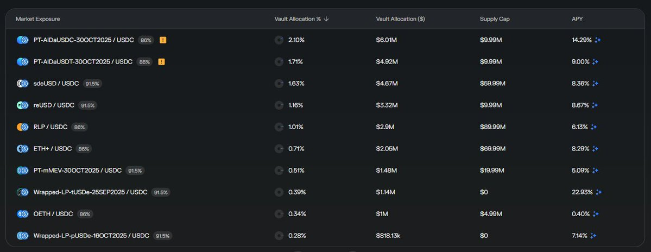Open the reUSD / USDC market
The height and width of the screenshot is (252, 651).
(x=54, y=105)
